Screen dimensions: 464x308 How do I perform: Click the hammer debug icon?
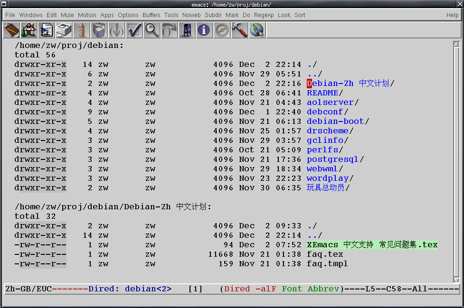tap(239, 30)
